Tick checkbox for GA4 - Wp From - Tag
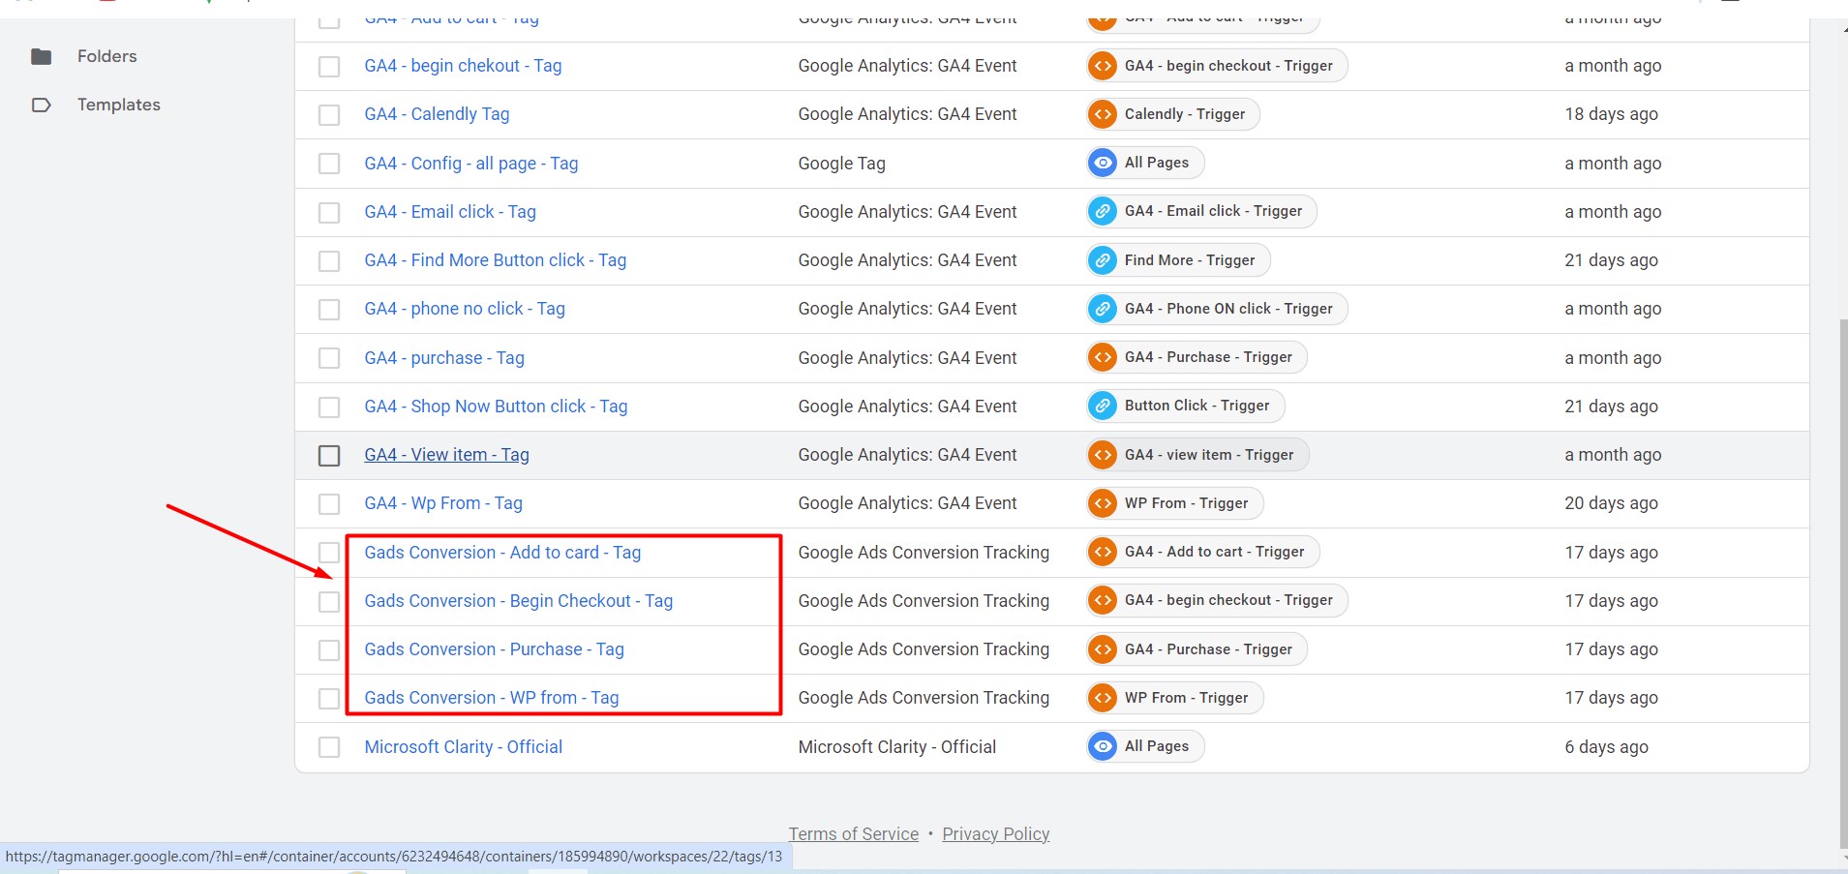Screen dimensions: 1848x874 pos(329,503)
